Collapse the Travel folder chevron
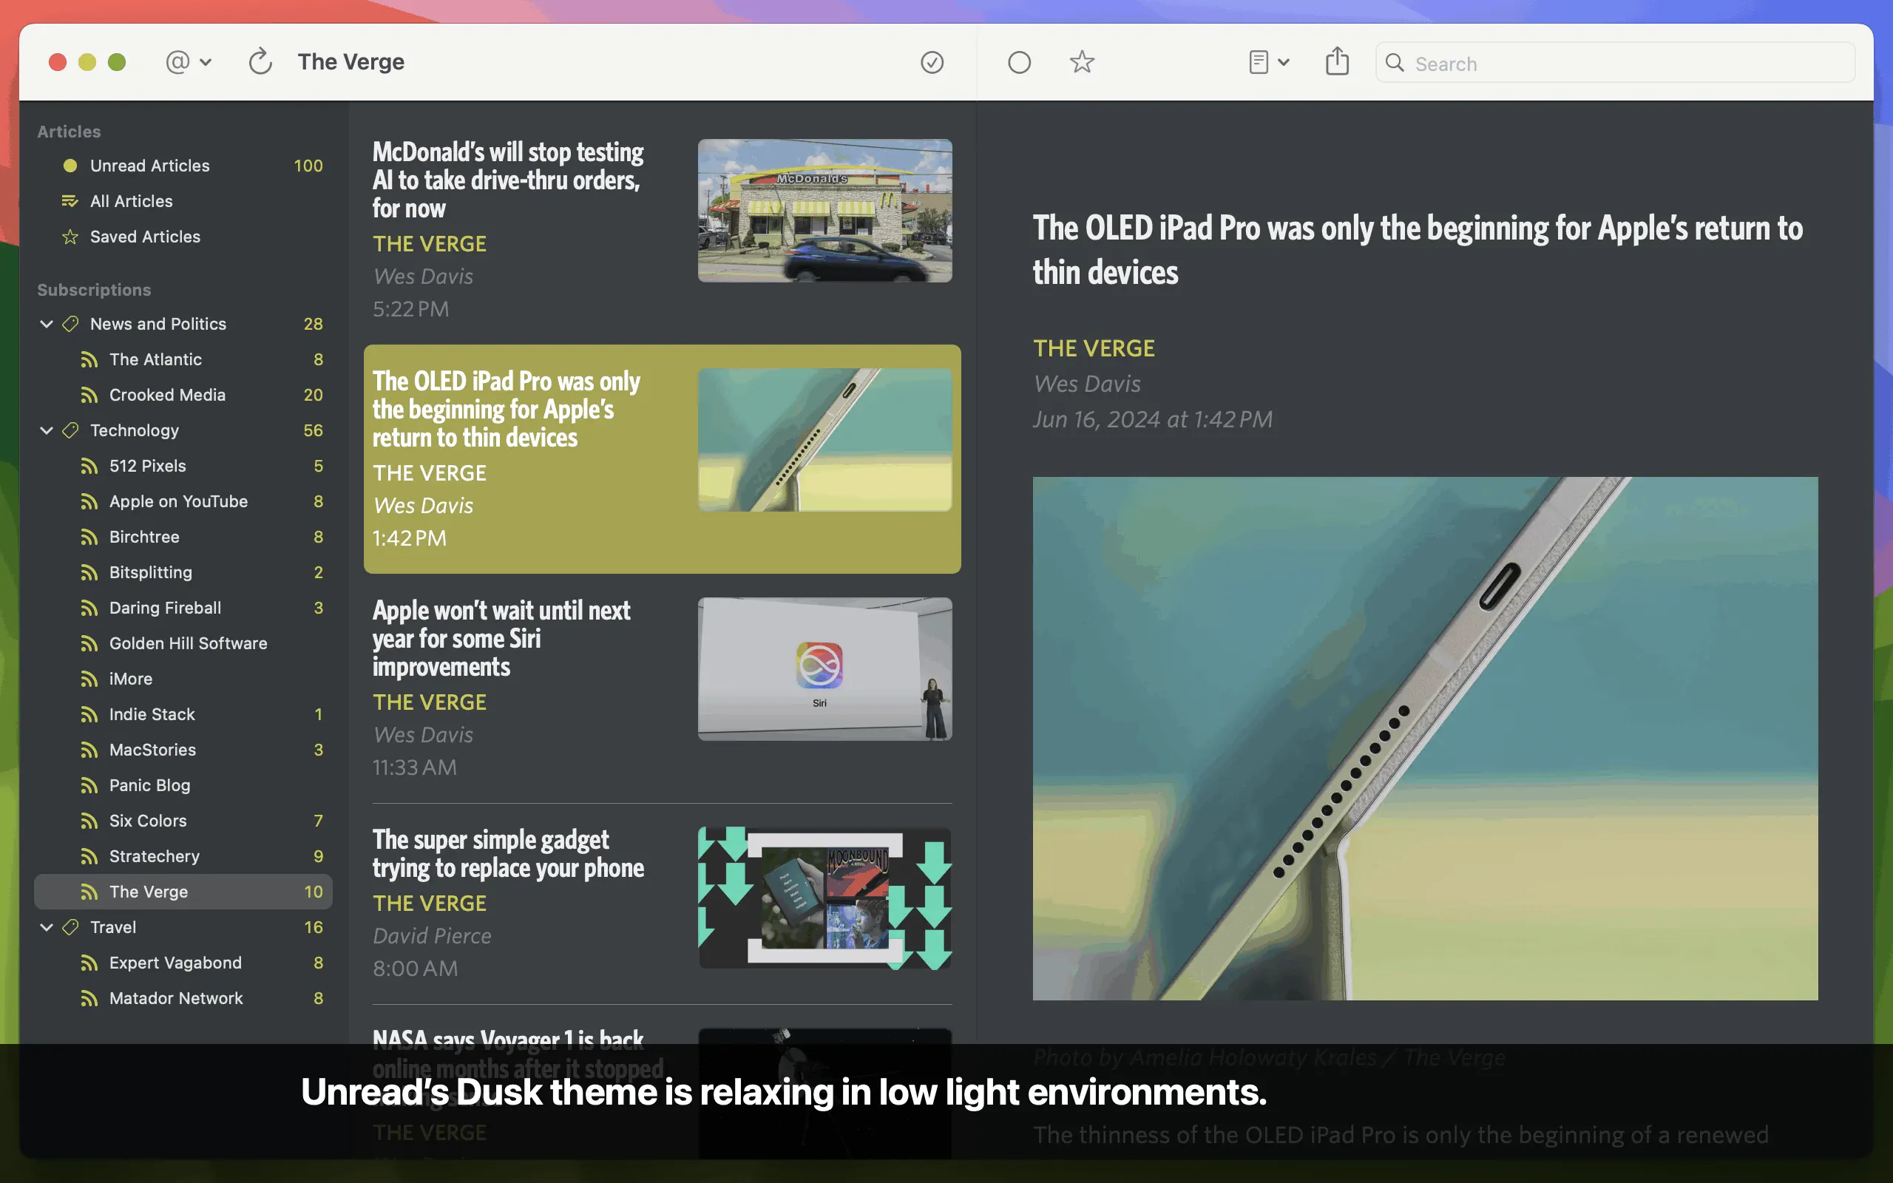1893x1183 pixels. [46, 927]
